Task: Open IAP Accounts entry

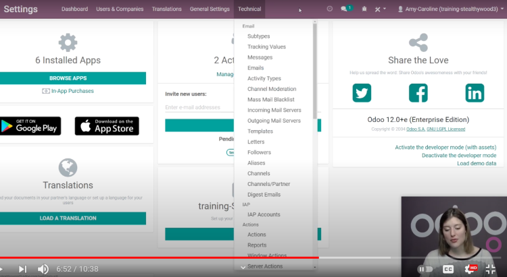Action: coord(264,214)
